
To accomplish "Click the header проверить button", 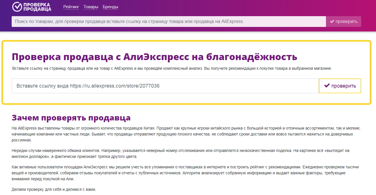I will (x=344, y=22).
